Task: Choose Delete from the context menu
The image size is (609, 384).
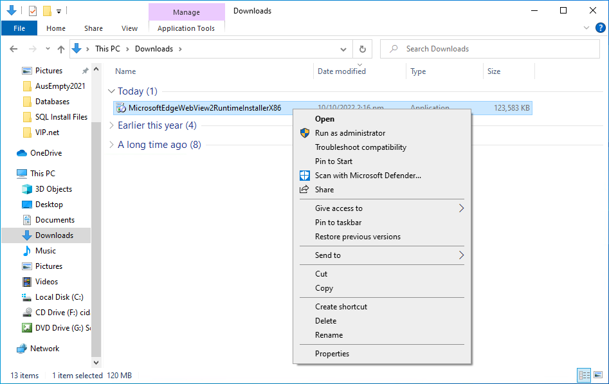Action: point(382,321)
